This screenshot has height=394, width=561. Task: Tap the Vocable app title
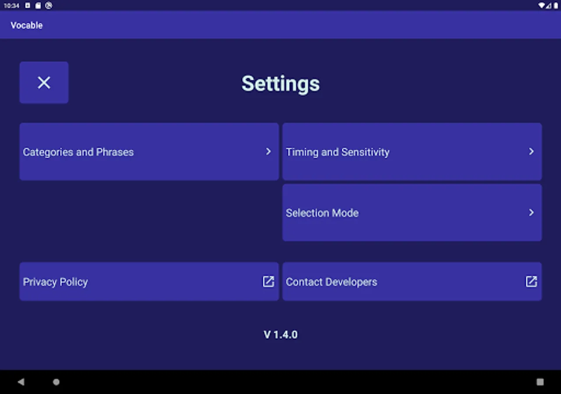click(x=27, y=25)
